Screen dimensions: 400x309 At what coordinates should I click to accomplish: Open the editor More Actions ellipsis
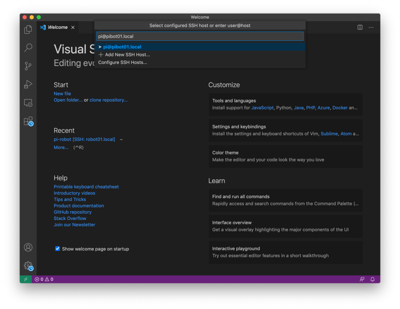[x=371, y=27]
